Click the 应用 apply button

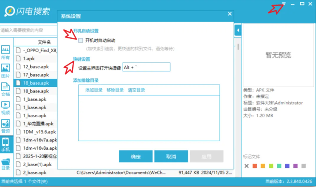[x=206, y=156]
